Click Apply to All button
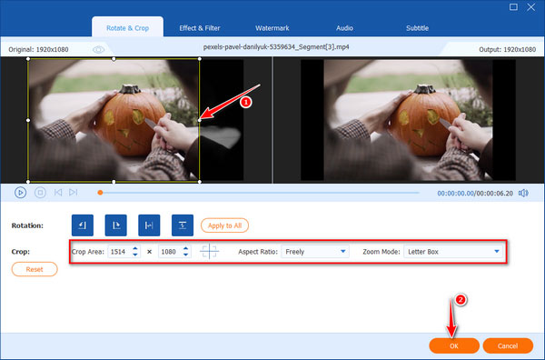Screen dimensions: 545x360 (x=224, y=225)
